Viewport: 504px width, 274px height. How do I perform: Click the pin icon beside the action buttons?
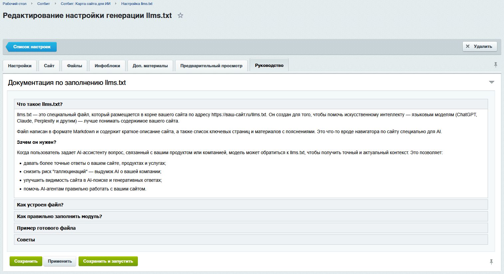492,262
